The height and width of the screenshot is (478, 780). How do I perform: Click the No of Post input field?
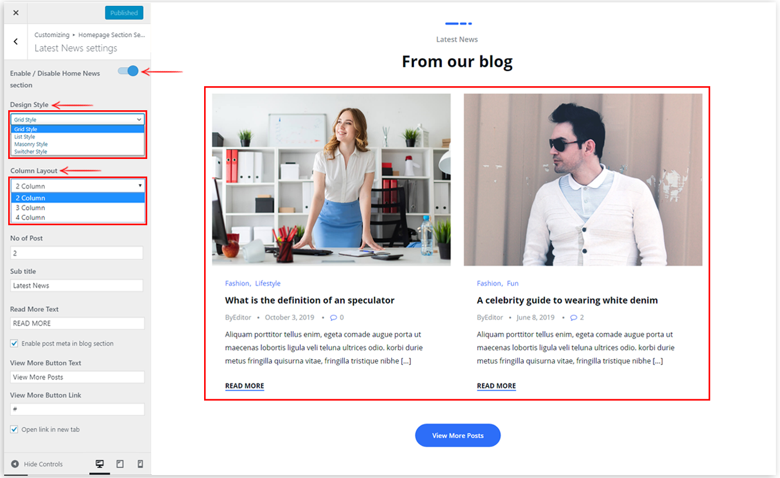pos(77,253)
